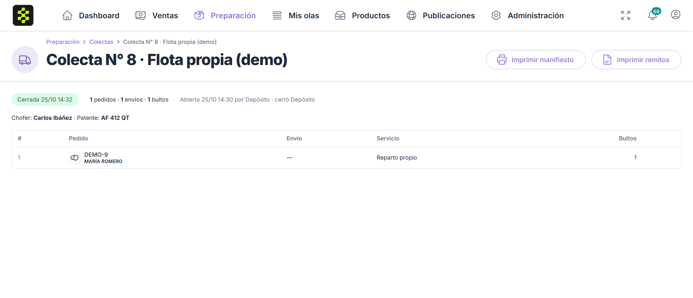693x298 pixels.
Task: Click the Abierta 25/10 14:30 por Depósito text
Action: coord(225,100)
